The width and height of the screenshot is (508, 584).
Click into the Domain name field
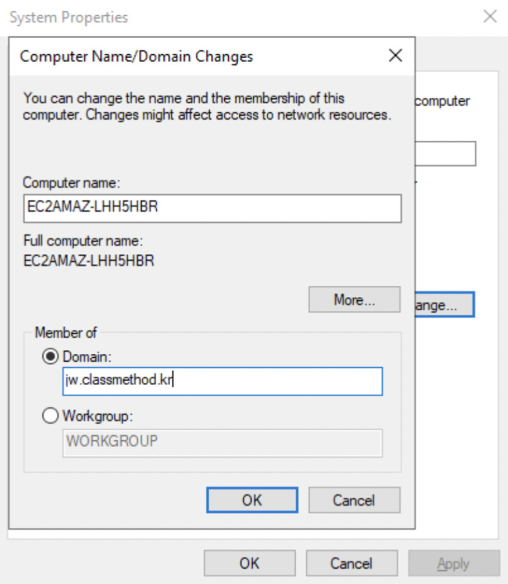coord(222,382)
